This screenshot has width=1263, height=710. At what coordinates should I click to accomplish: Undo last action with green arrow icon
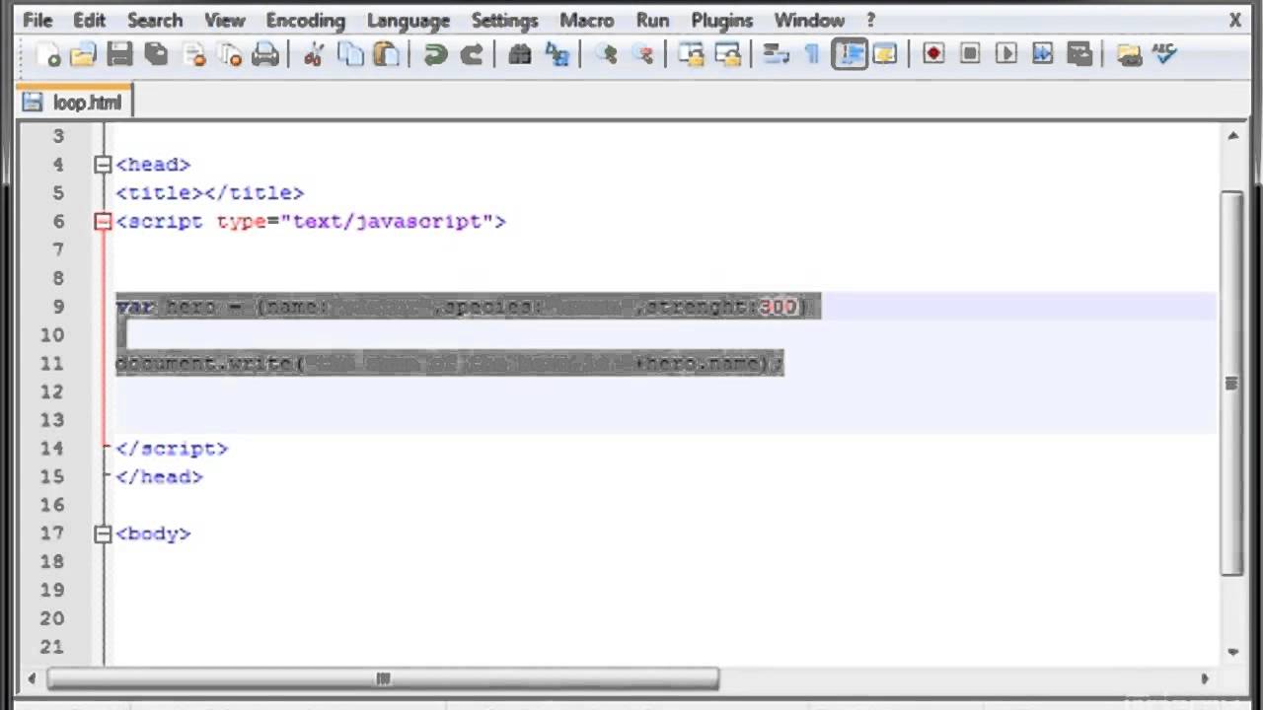[x=435, y=54]
